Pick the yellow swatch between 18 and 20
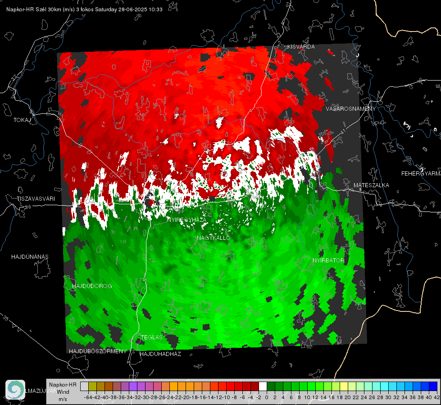 pos(344,387)
